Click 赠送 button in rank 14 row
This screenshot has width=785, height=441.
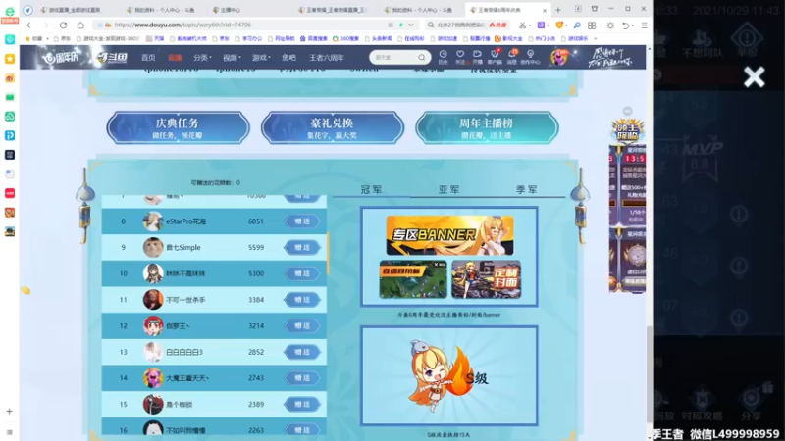click(x=302, y=378)
